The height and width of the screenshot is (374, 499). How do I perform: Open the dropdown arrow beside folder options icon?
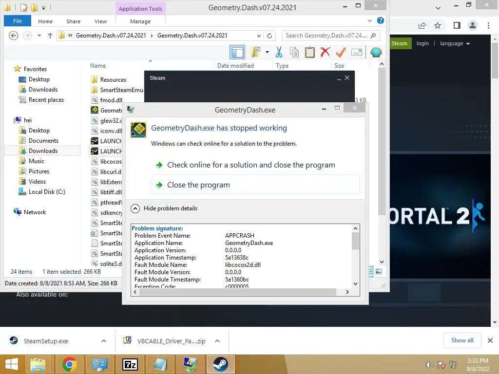point(268,52)
